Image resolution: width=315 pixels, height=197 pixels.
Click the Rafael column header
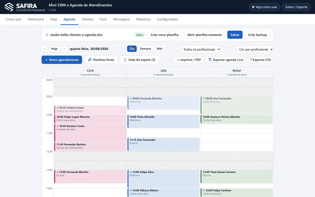[237, 72]
